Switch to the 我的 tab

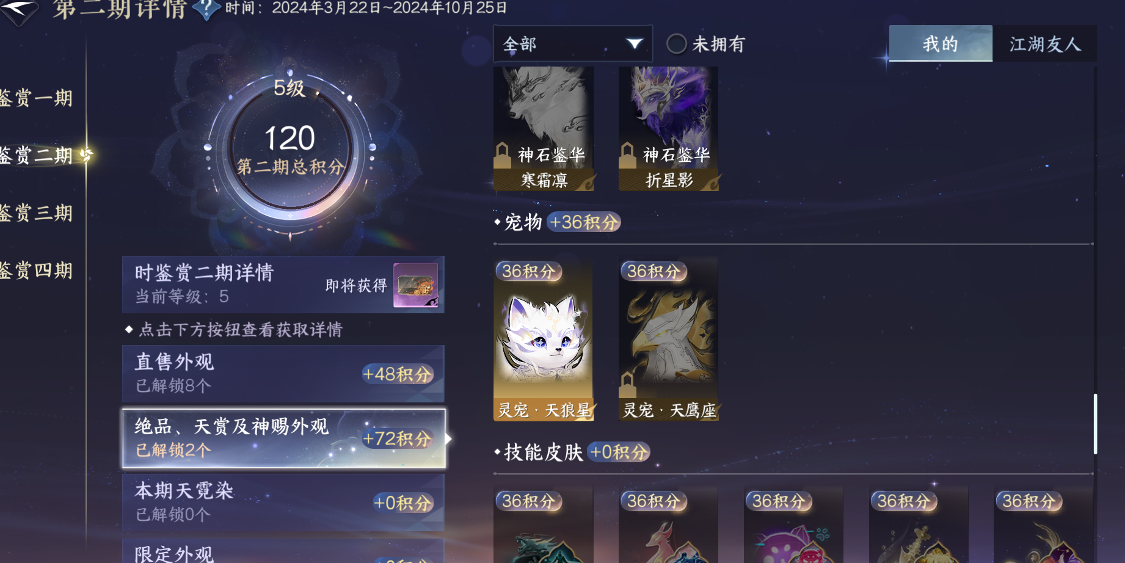point(941,44)
